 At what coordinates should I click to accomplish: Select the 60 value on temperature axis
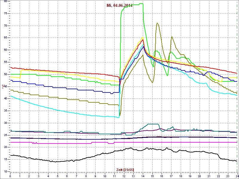click(x=5, y=50)
